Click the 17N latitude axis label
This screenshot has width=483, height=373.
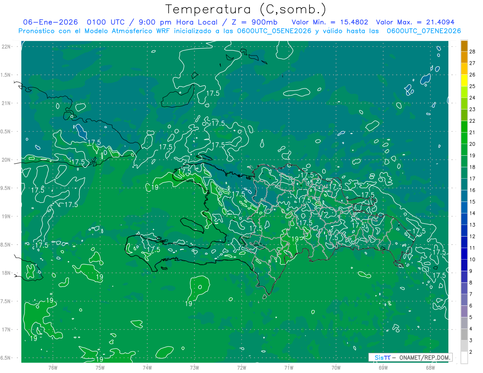pyautogui.click(x=6, y=330)
